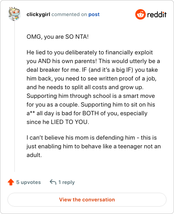Click the word "adult." ending the comment

tap(34, 155)
